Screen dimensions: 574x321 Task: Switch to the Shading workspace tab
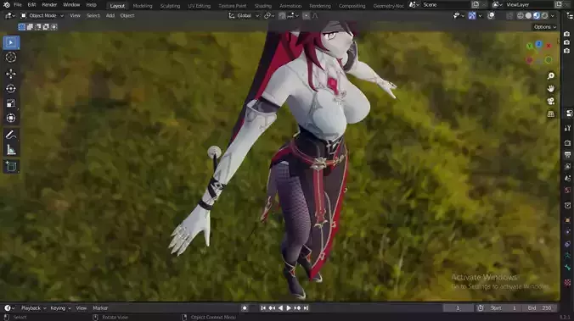[x=263, y=6]
